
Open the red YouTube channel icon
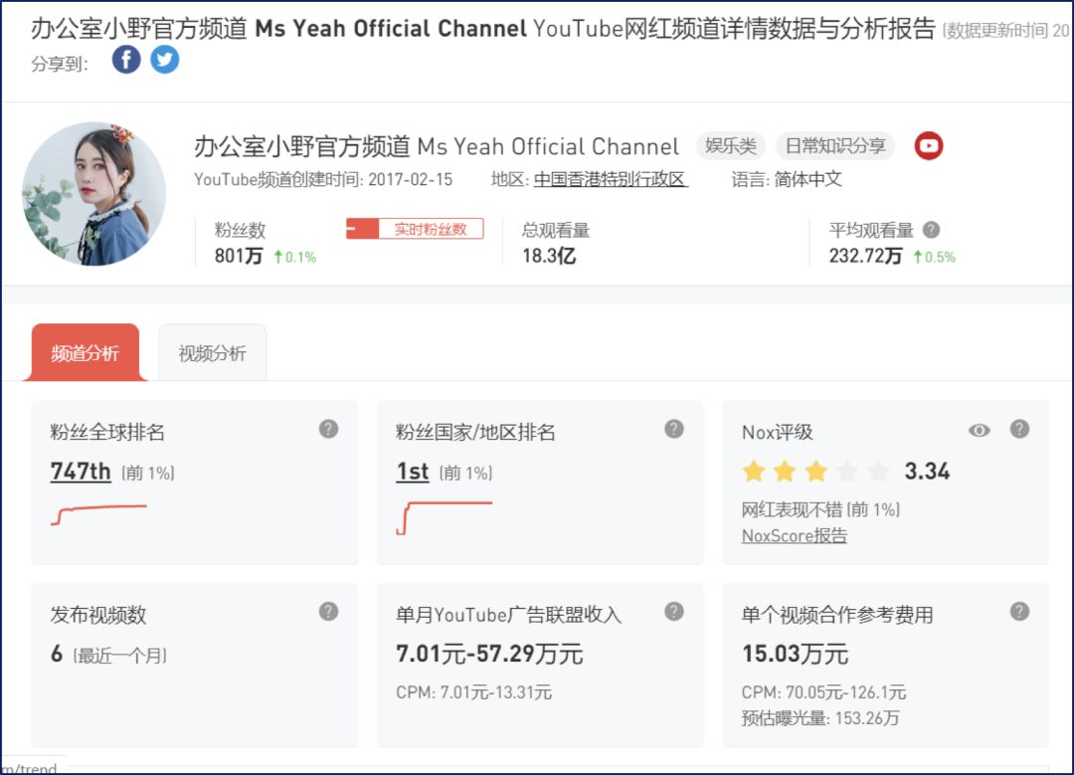(929, 146)
